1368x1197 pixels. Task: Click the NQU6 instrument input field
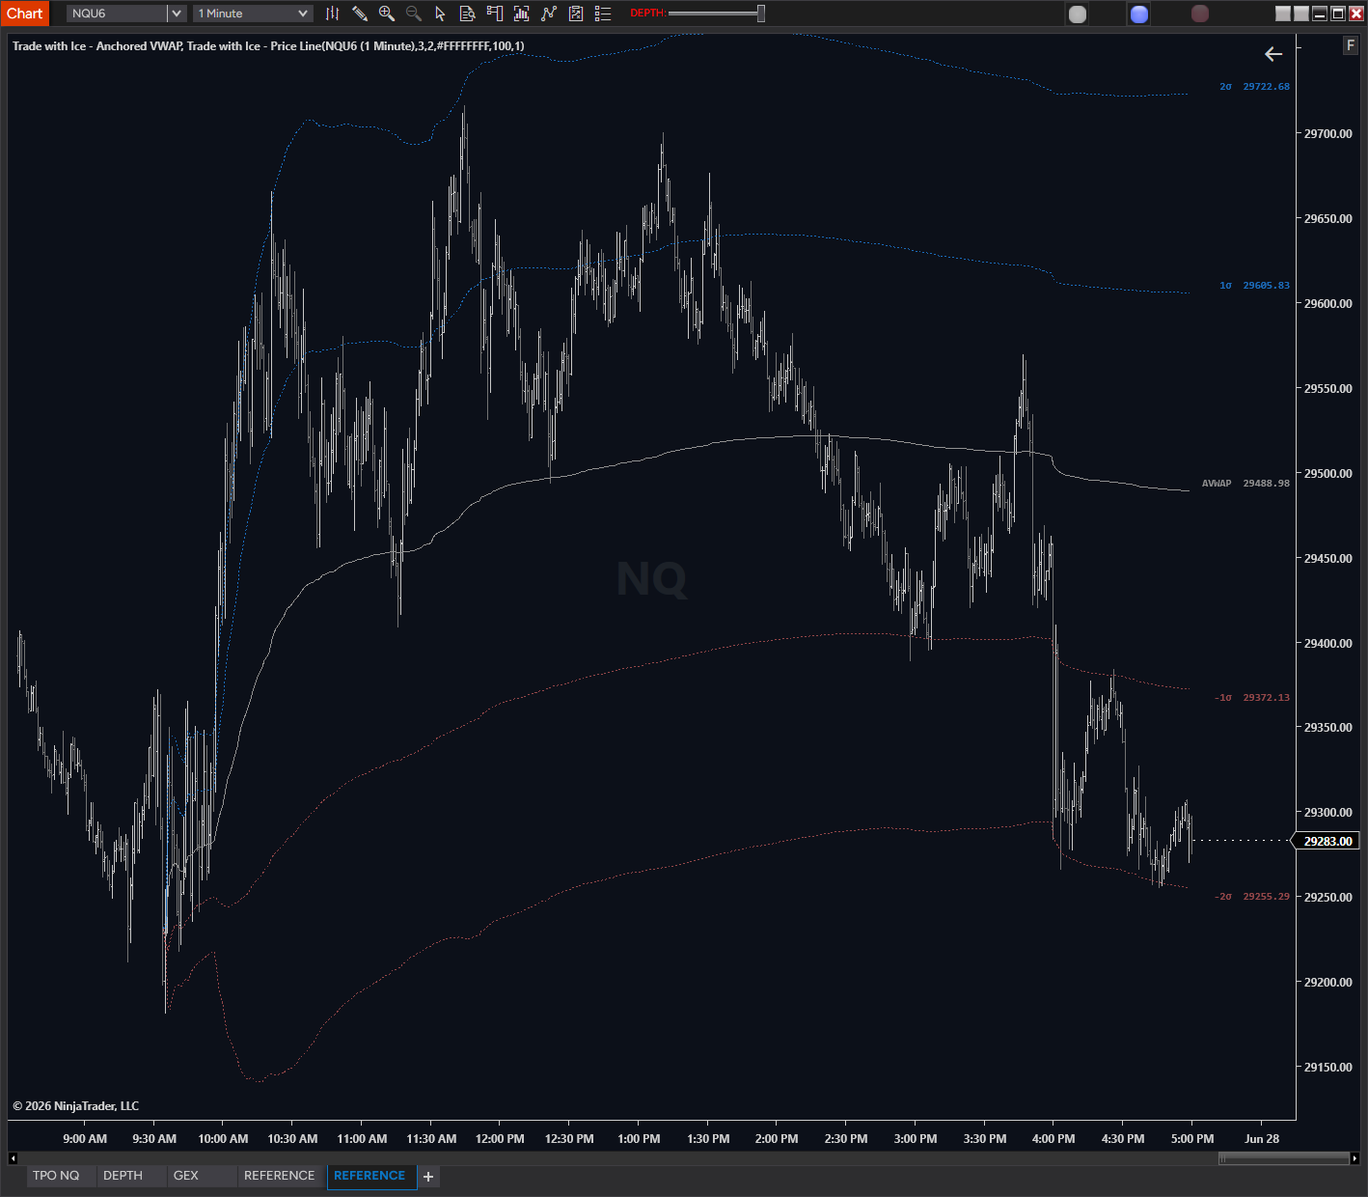(x=118, y=14)
